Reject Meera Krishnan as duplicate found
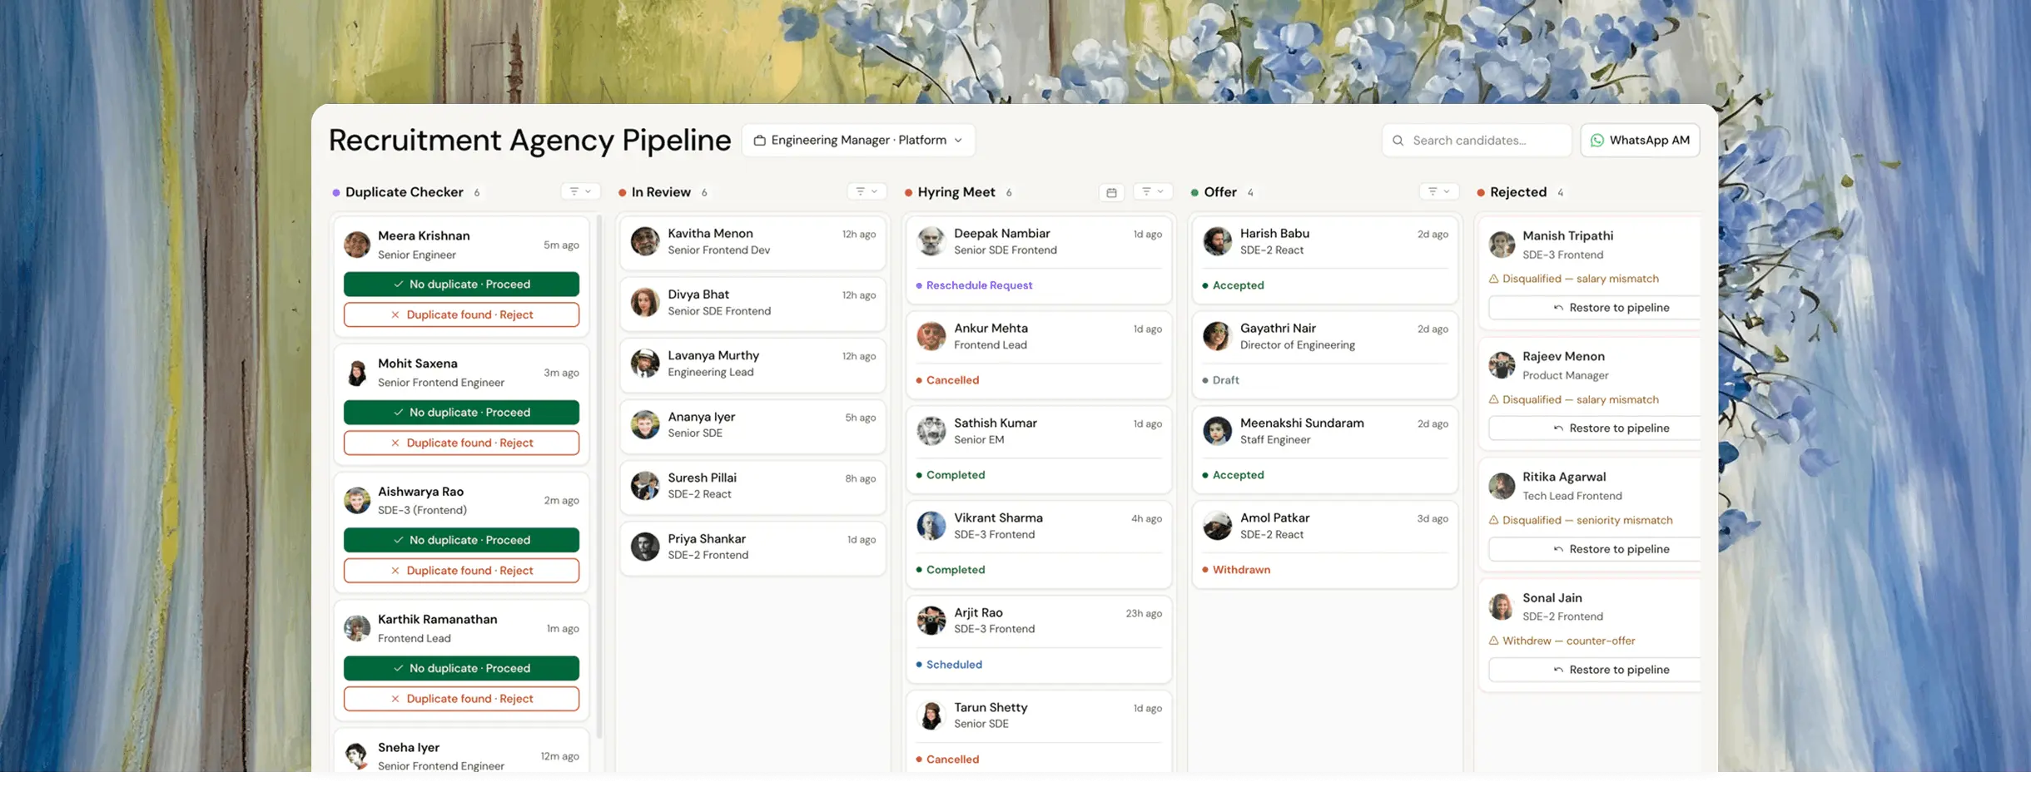 pyautogui.click(x=461, y=314)
